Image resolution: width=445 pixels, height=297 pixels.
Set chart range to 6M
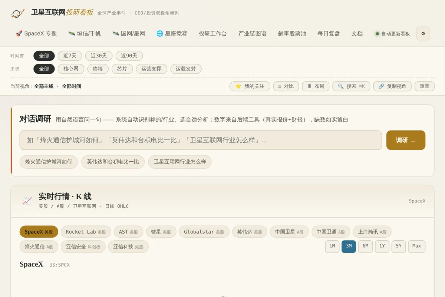point(365,246)
